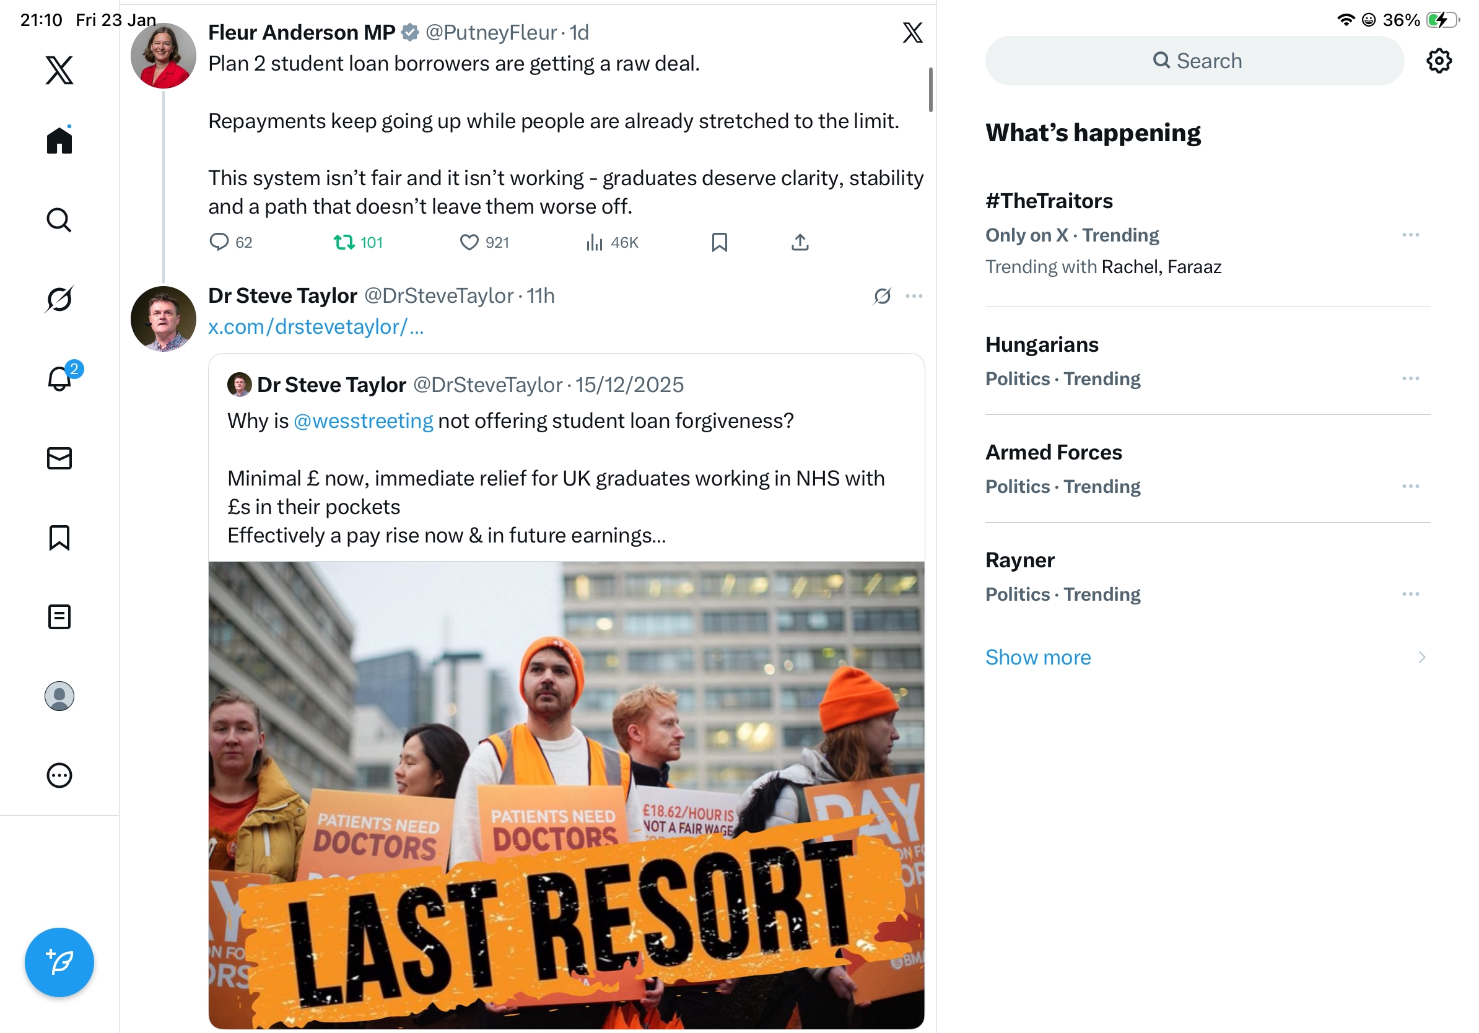
Task: Open the @wesstreeting mention link
Action: pos(364,421)
